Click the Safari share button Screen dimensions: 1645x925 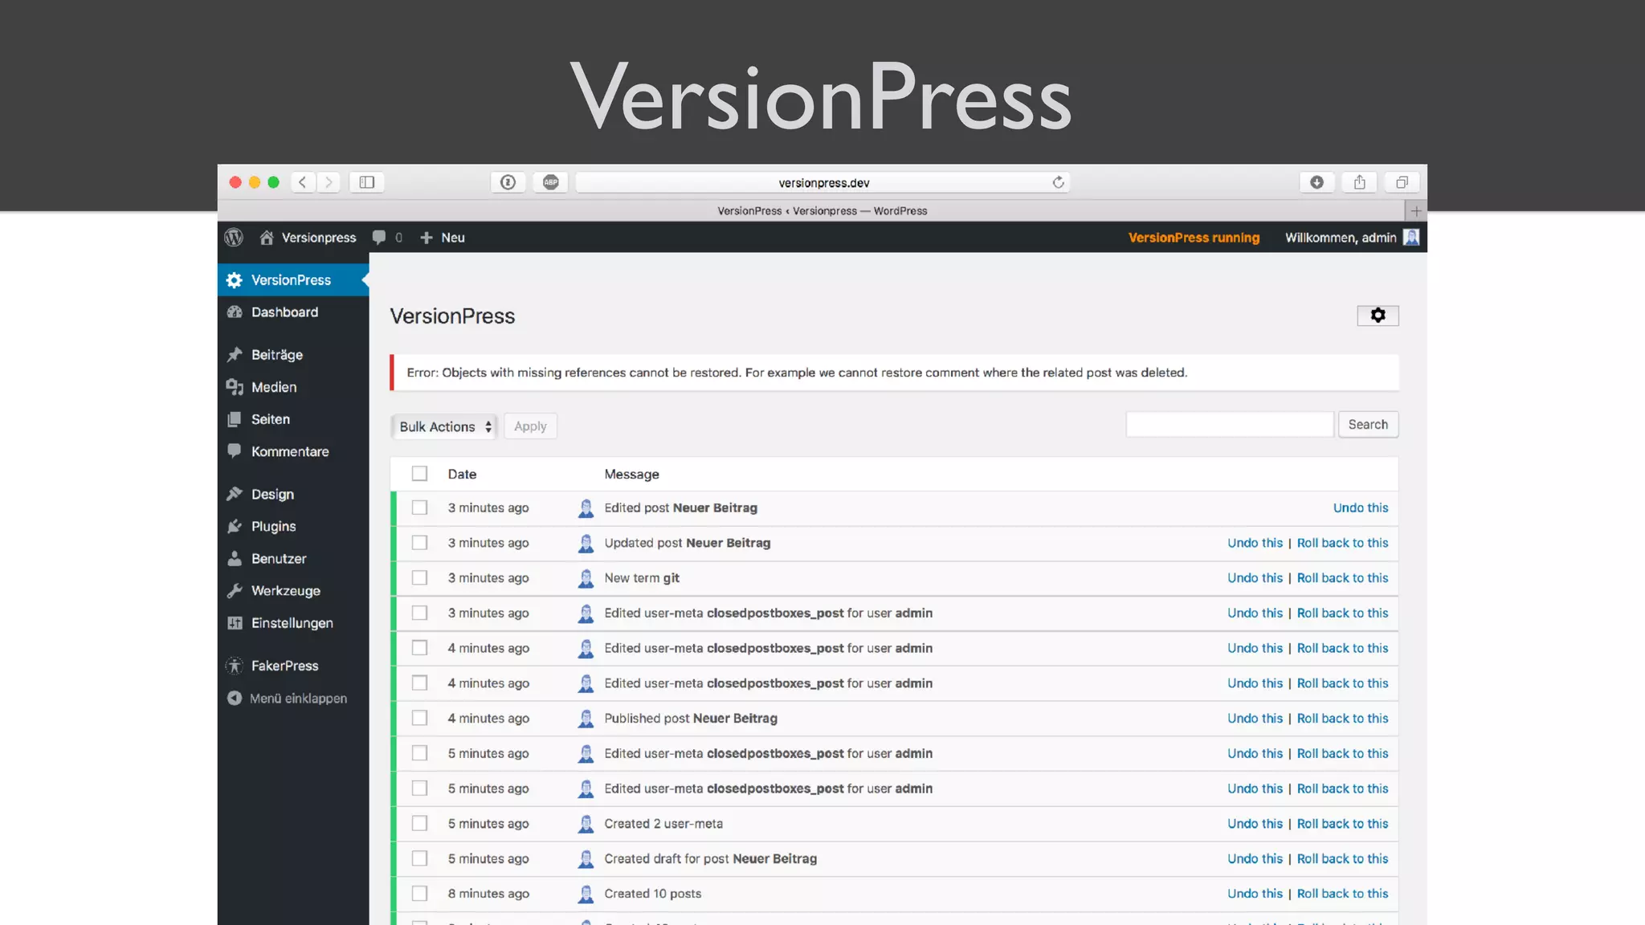(1359, 182)
